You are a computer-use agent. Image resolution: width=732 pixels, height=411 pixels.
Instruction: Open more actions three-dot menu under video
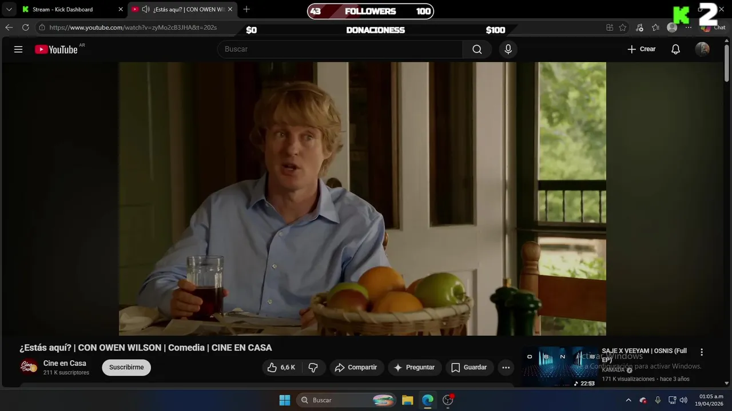point(506,368)
